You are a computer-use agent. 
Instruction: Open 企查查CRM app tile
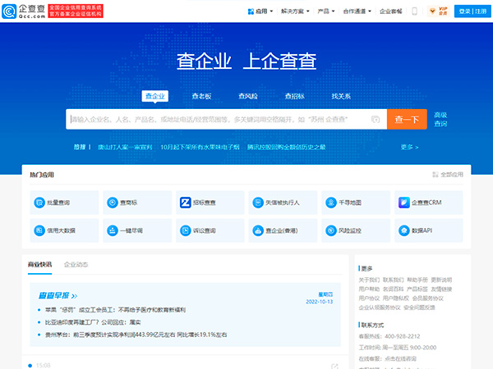pos(429,203)
